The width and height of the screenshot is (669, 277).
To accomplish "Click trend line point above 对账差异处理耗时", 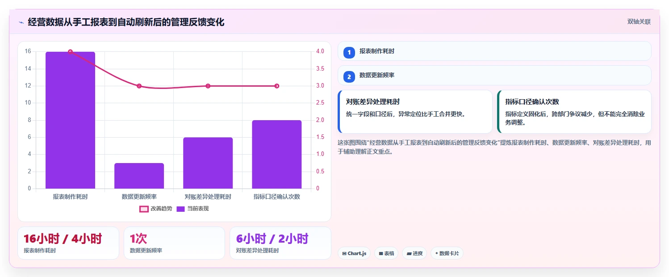I will pyautogui.click(x=208, y=86).
